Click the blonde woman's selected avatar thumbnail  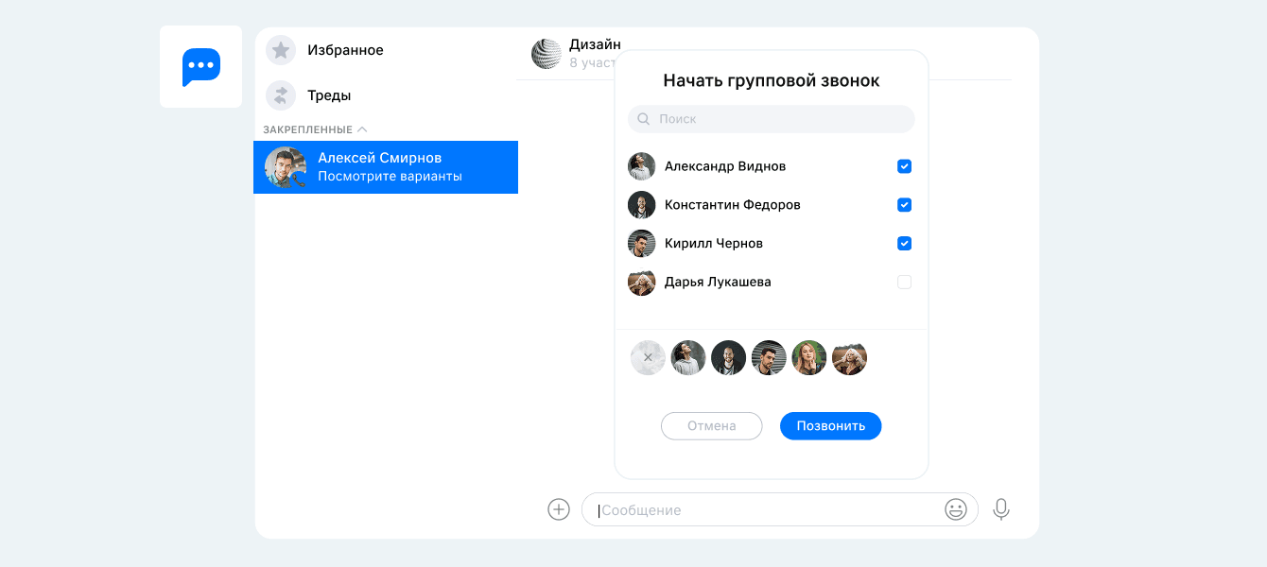pos(808,358)
